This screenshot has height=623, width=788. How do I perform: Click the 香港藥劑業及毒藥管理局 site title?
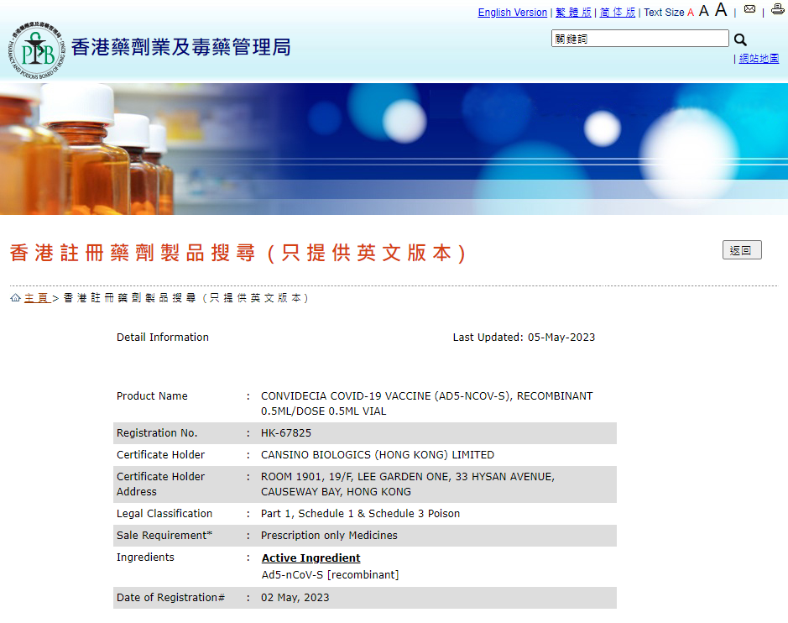[180, 48]
